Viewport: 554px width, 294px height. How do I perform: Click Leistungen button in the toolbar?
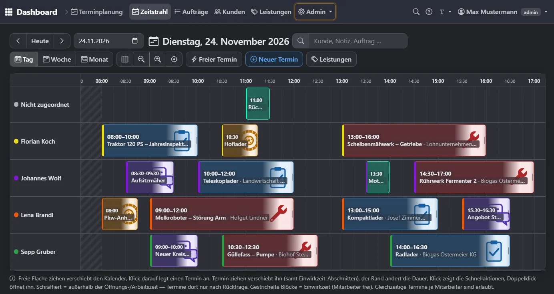coord(331,59)
